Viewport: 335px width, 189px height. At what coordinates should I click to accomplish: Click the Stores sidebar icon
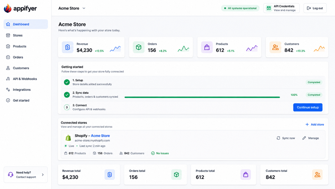pos(8,35)
